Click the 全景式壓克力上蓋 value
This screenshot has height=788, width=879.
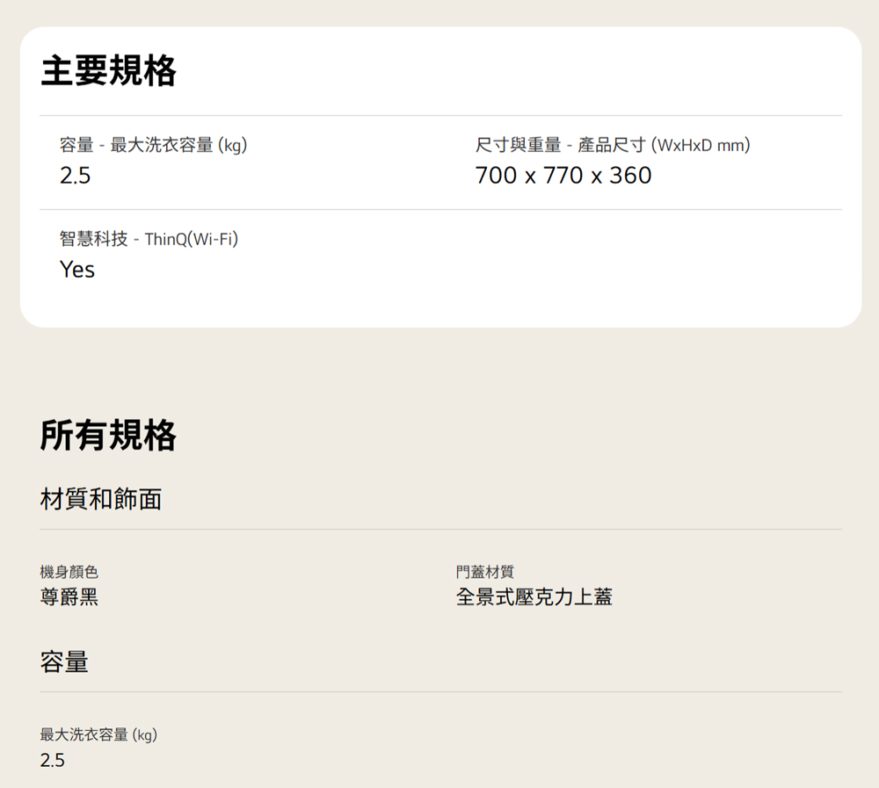point(534,598)
